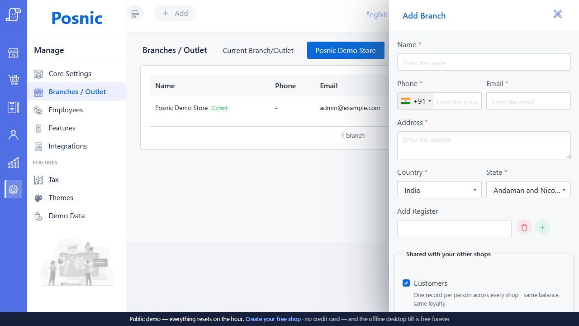The width and height of the screenshot is (579, 326).
Task: Click the Themes palette icon
Action: (x=38, y=198)
